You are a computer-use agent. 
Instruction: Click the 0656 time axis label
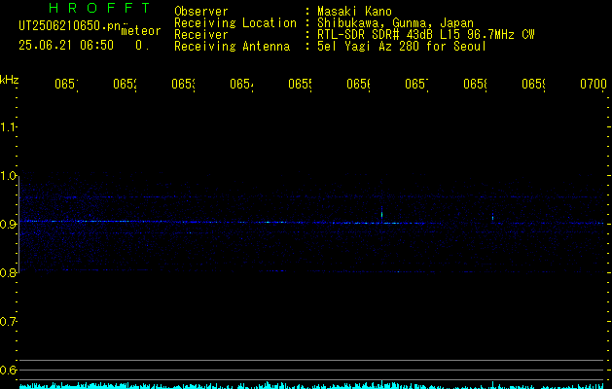(x=358, y=85)
